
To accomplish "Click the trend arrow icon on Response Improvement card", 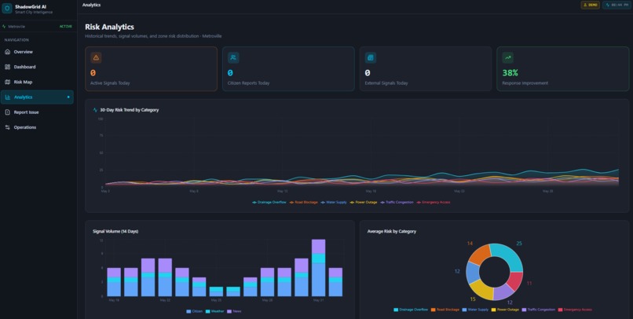I will 508,57.
